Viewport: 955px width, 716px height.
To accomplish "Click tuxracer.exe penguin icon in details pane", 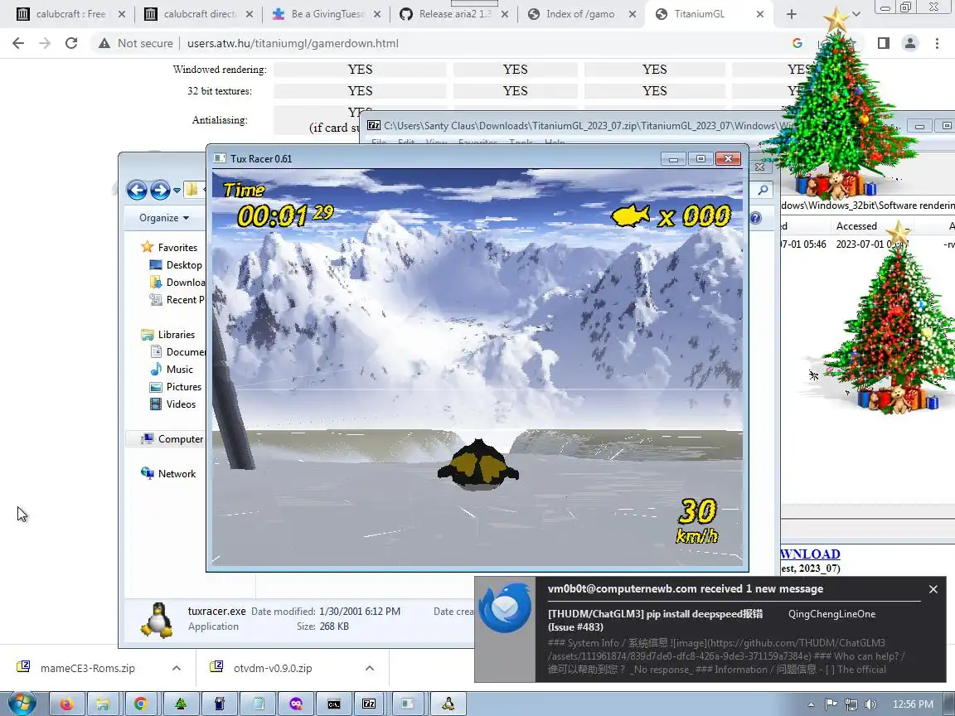I will (x=157, y=619).
